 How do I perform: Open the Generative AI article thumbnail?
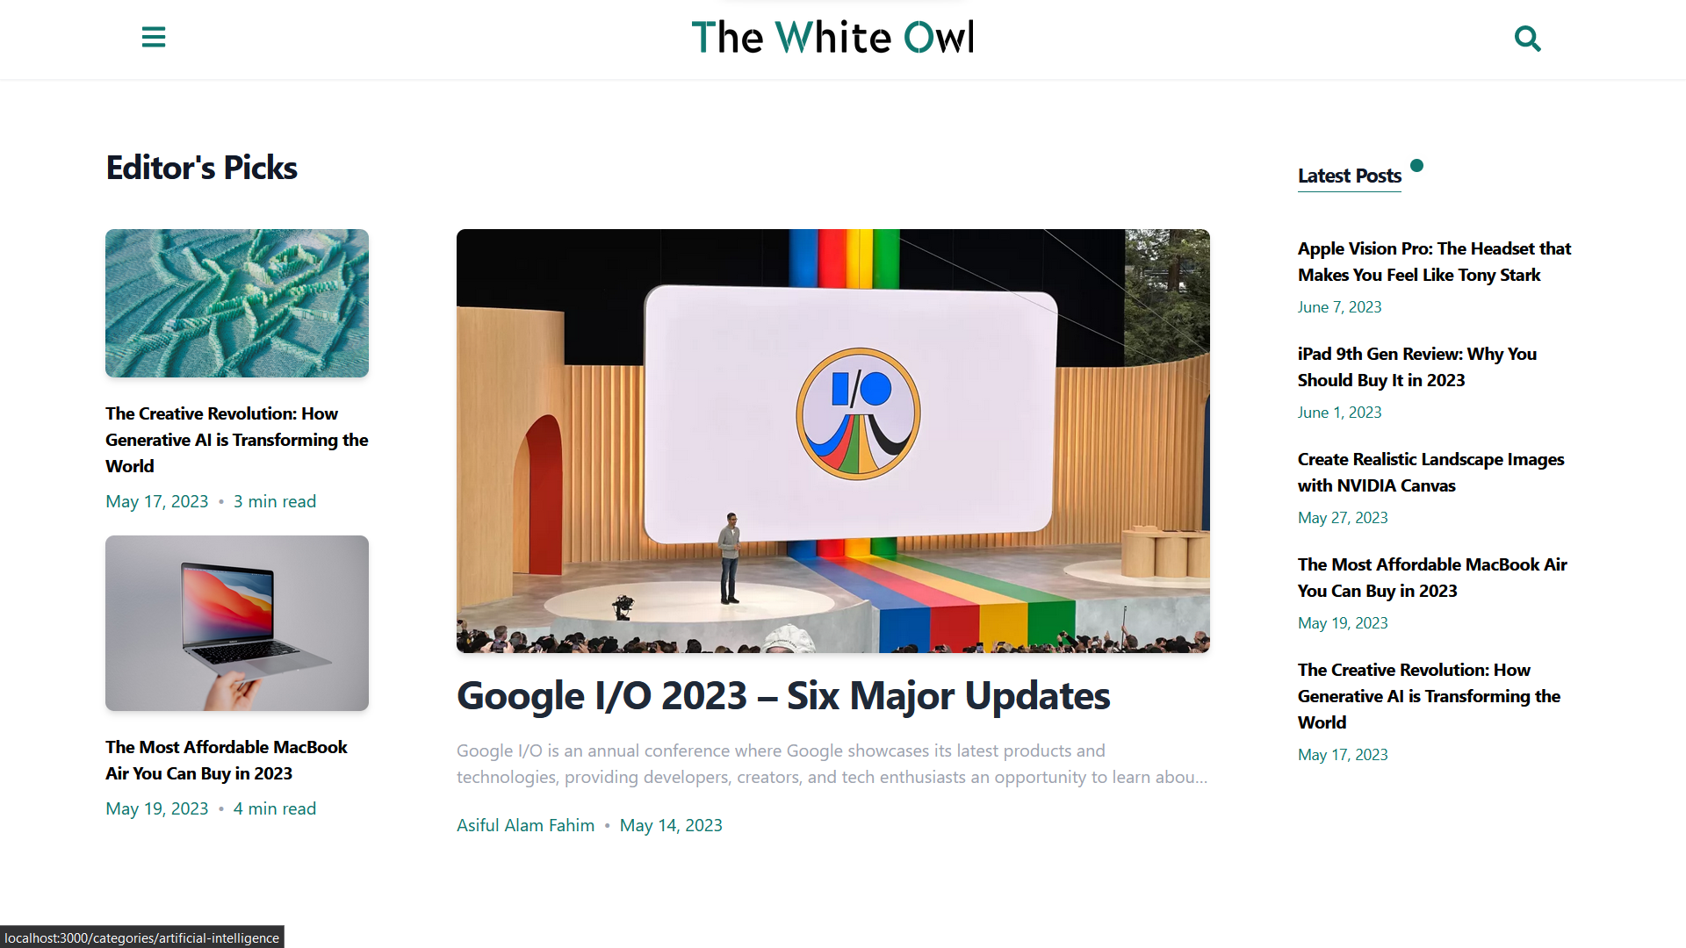click(237, 303)
